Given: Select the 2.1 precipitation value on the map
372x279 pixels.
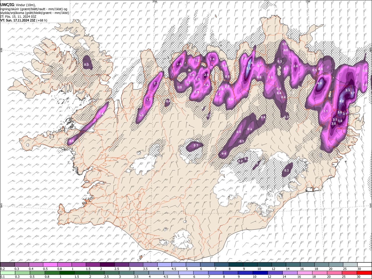Looking at the screenshot, I should 156,83.
